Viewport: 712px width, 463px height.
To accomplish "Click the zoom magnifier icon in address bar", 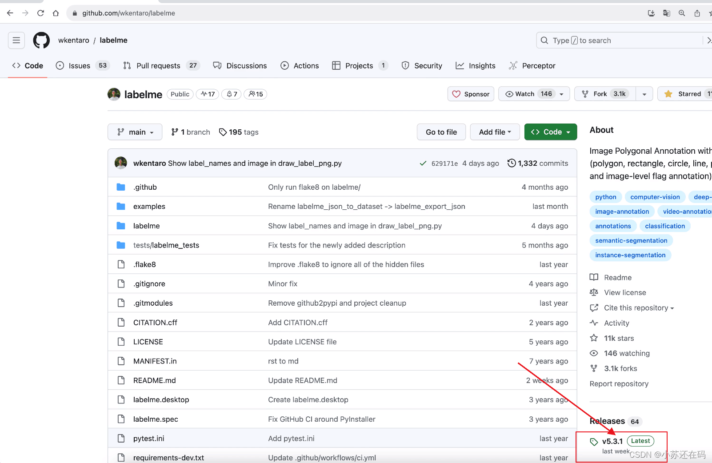I will 681,13.
